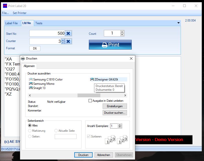Viewport: 204px width, 161px height.
Task: Click the Seiten page range text box
Action: click(x=65, y=136)
